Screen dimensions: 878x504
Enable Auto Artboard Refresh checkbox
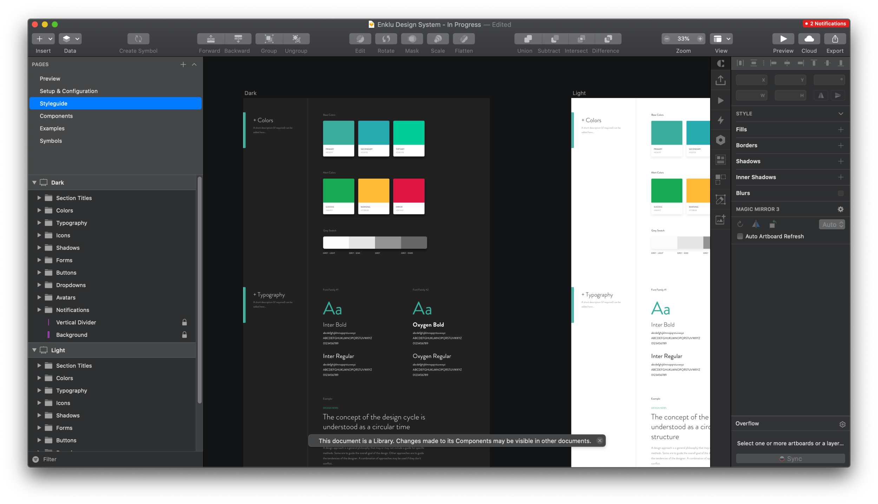tap(740, 236)
